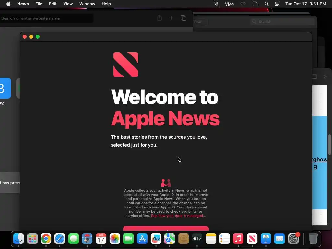Click the red button below the privacy text
This screenshot has width=332, height=249.
(x=166, y=228)
